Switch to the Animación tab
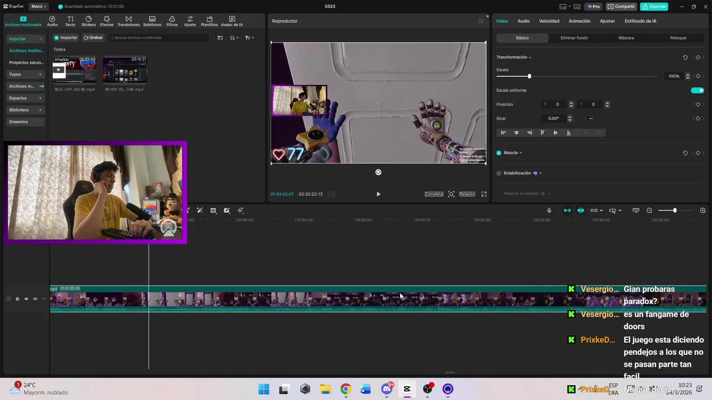The width and height of the screenshot is (712, 400). click(580, 21)
